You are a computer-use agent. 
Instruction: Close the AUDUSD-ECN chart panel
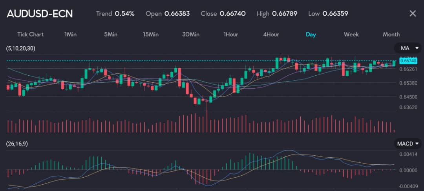coord(413,14)
